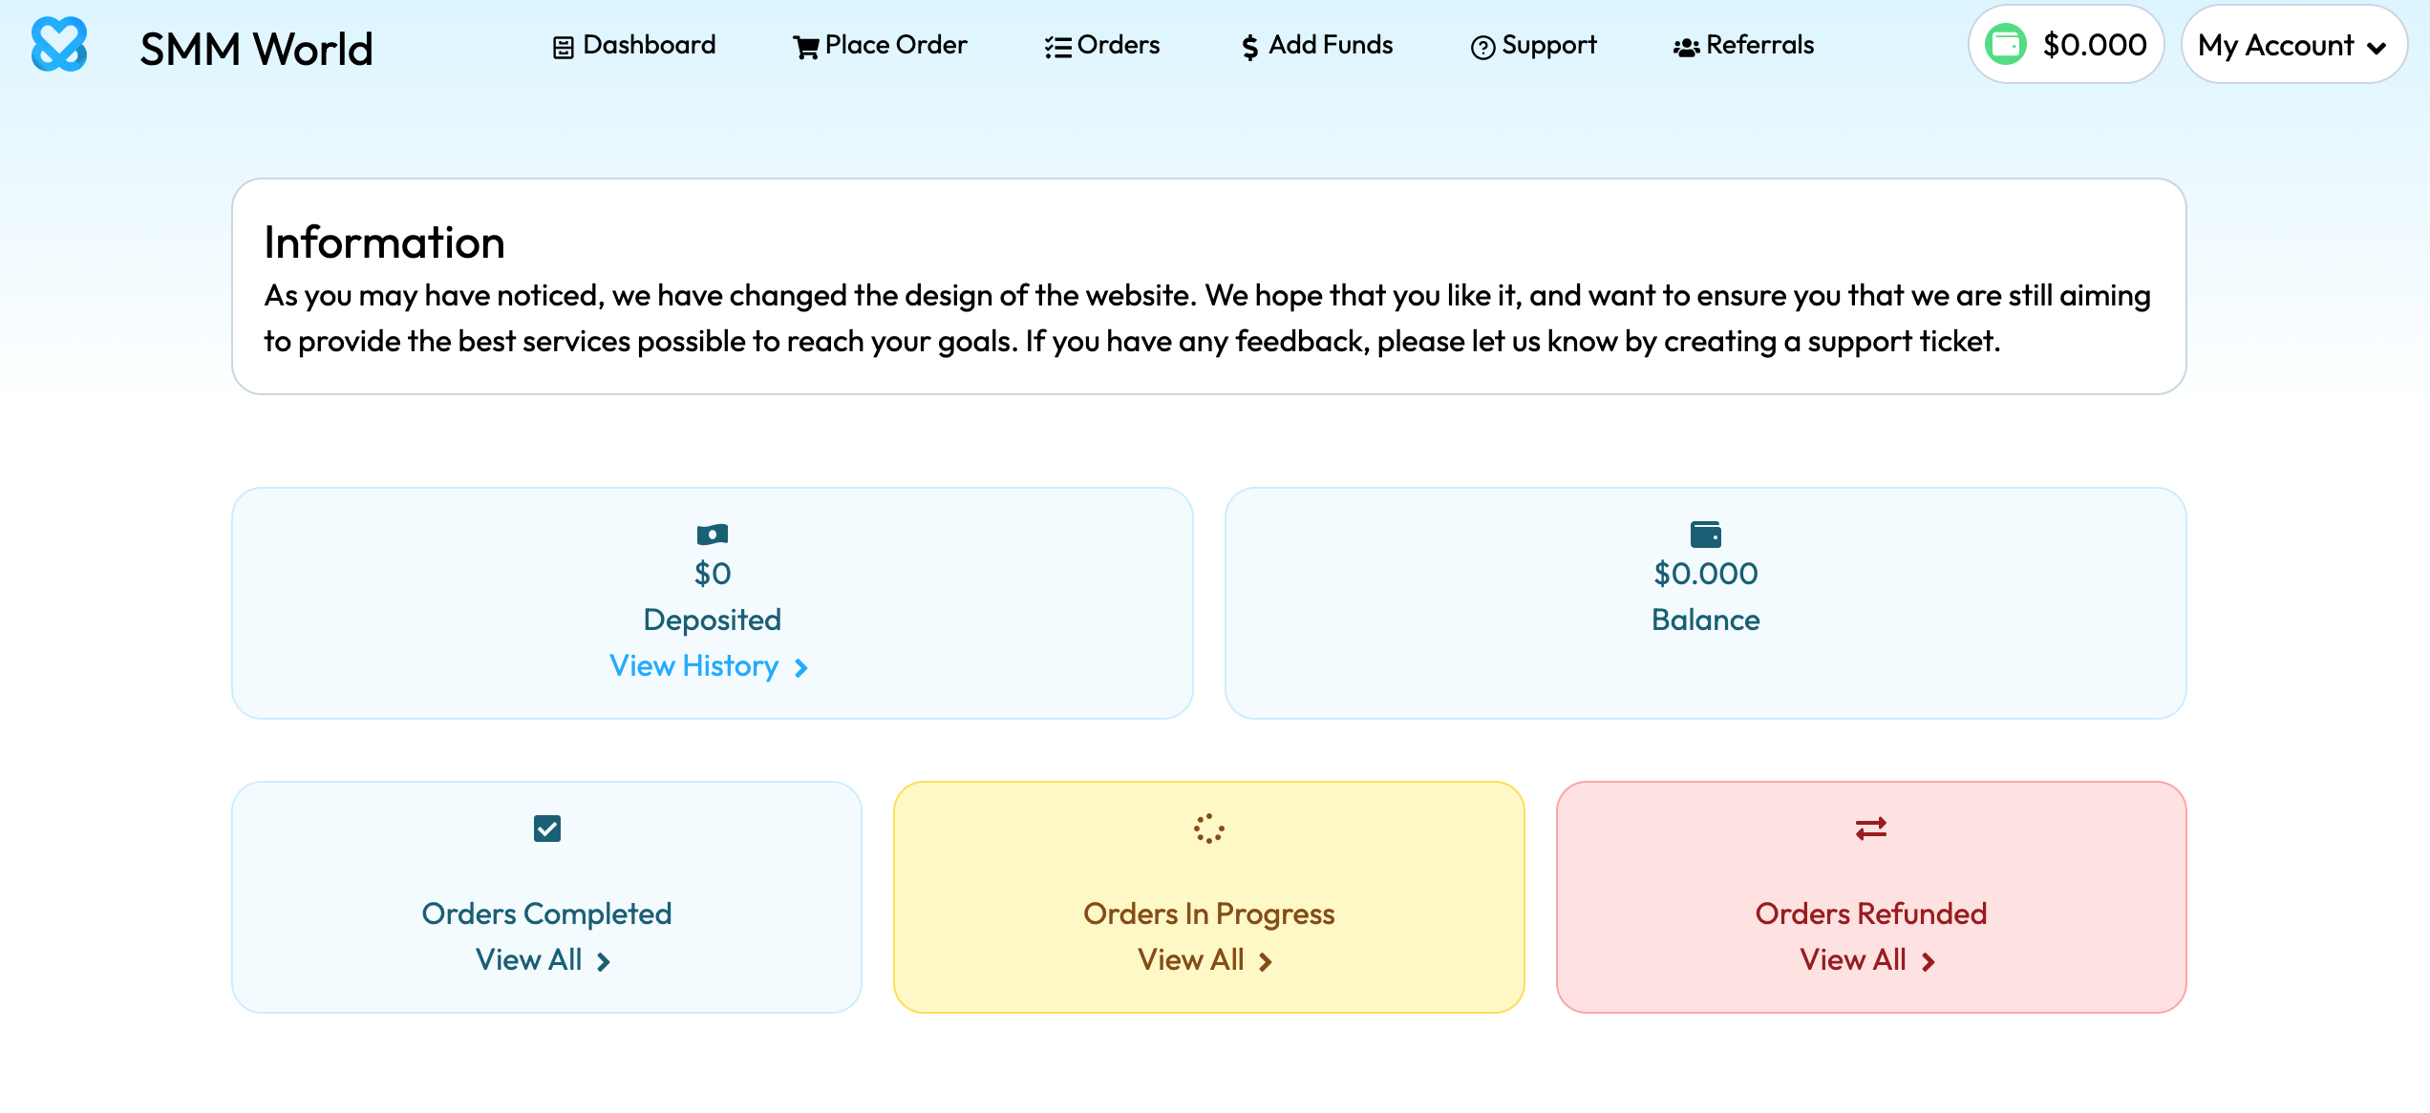This screenshot has width=2430, height=1113.
Task: Click the wallet icon above Balance
Action: [1705, 534]
